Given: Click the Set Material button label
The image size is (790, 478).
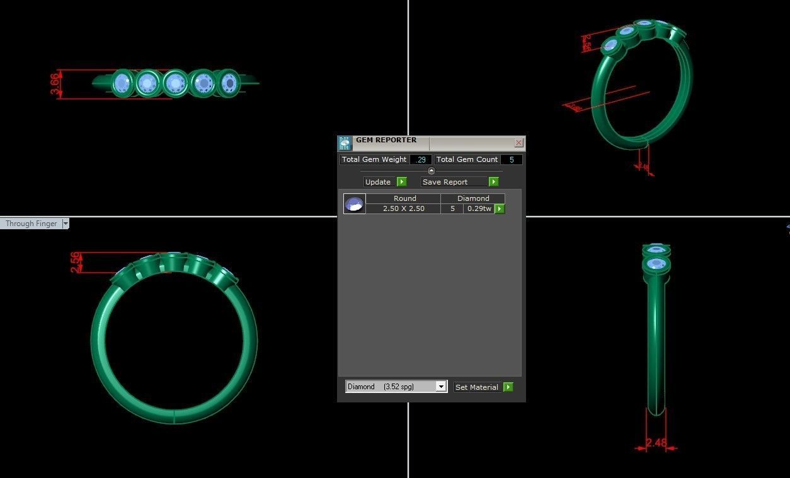Looking at the screenshot, I should click(x=477, y=387).
